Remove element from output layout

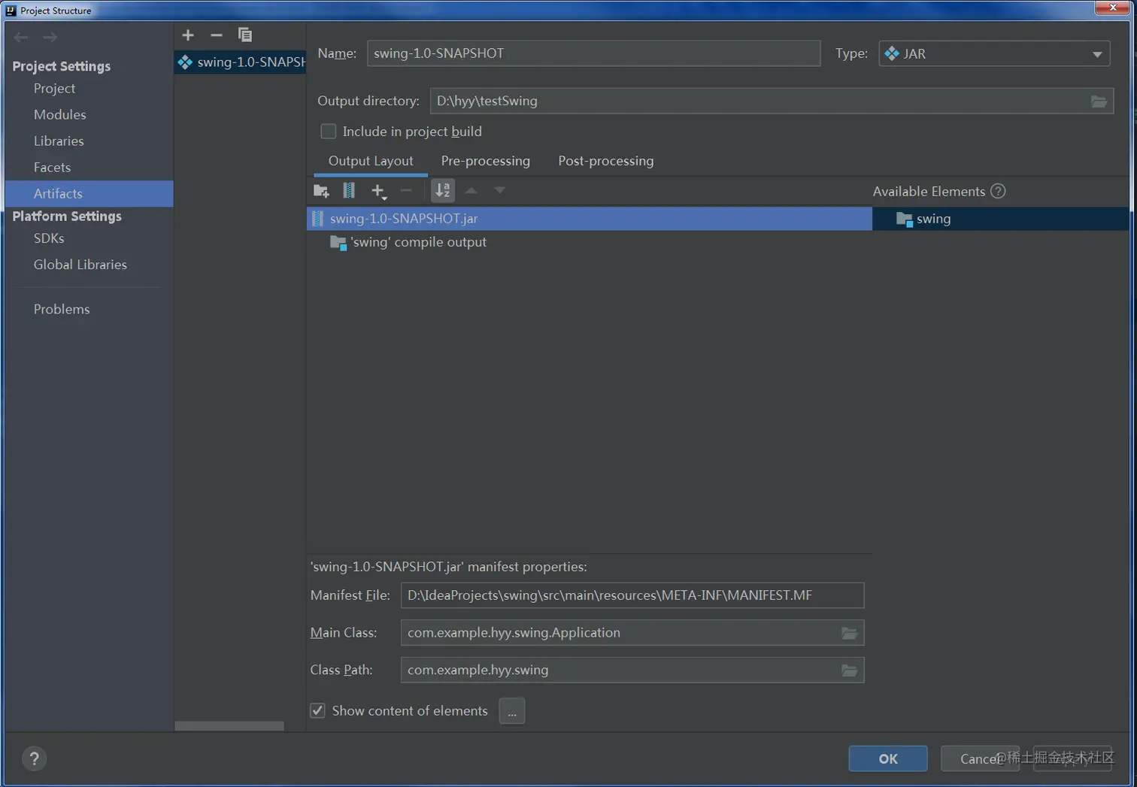pyautogui.click(x=406, y=191)
